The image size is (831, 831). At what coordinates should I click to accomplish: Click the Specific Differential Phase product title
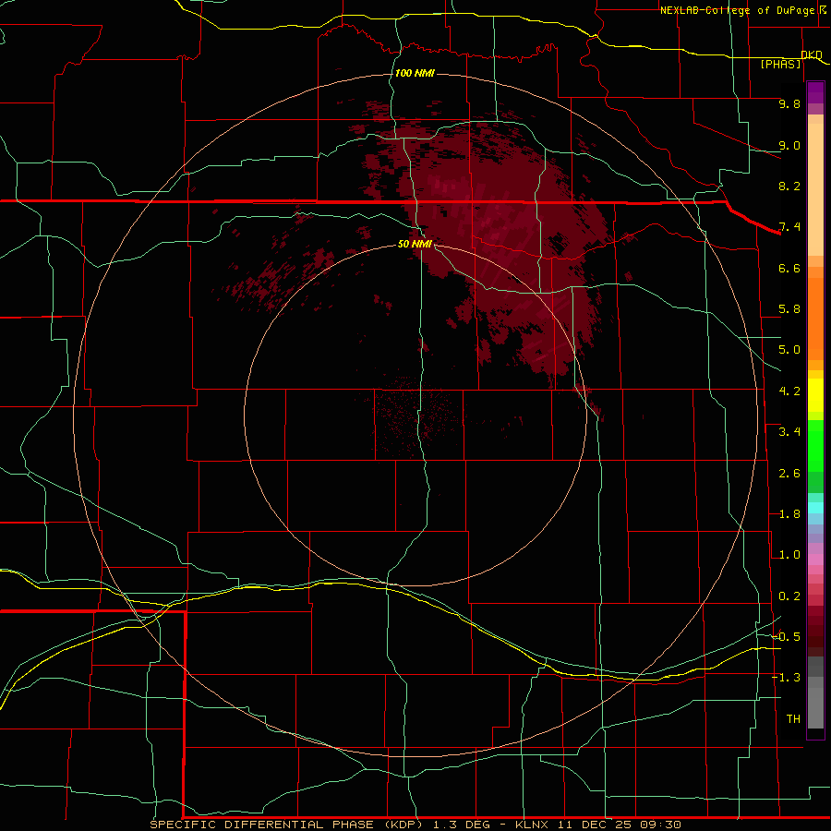click(285, 825)
